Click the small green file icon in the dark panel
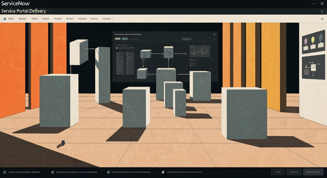 click(117, 48)
